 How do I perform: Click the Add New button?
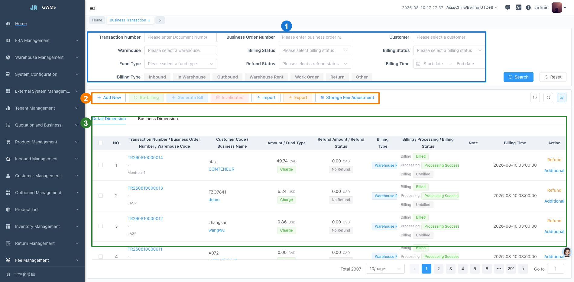[109, 98]
